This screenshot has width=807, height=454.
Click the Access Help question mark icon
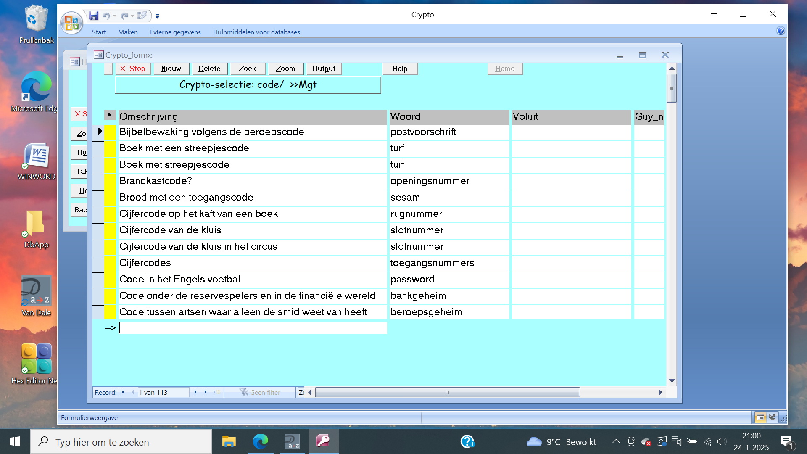tap(781, 31)
